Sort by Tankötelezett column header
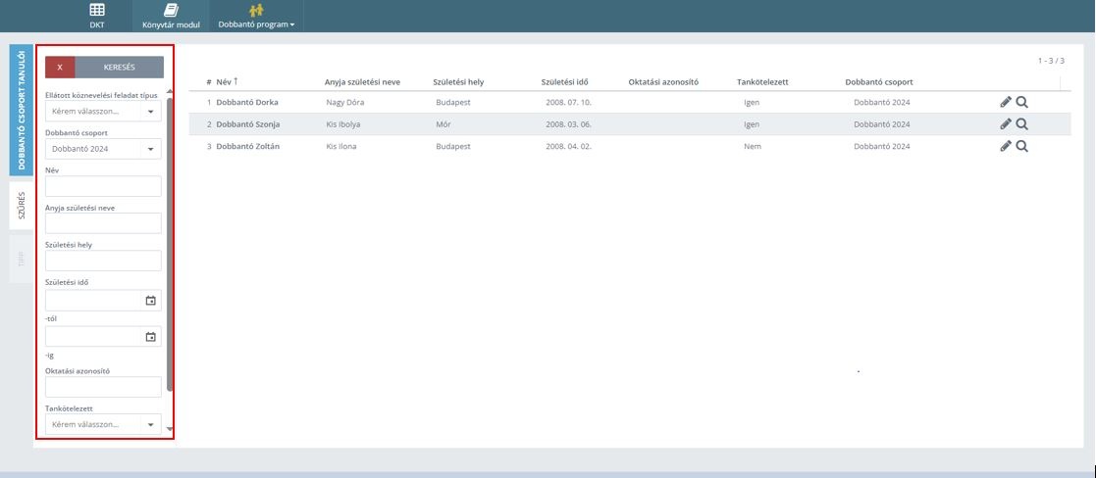The width and height of the screenshot is (1096, 478). pos(762,82)
